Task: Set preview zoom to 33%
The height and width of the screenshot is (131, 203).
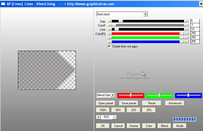Action: [134, 110]
